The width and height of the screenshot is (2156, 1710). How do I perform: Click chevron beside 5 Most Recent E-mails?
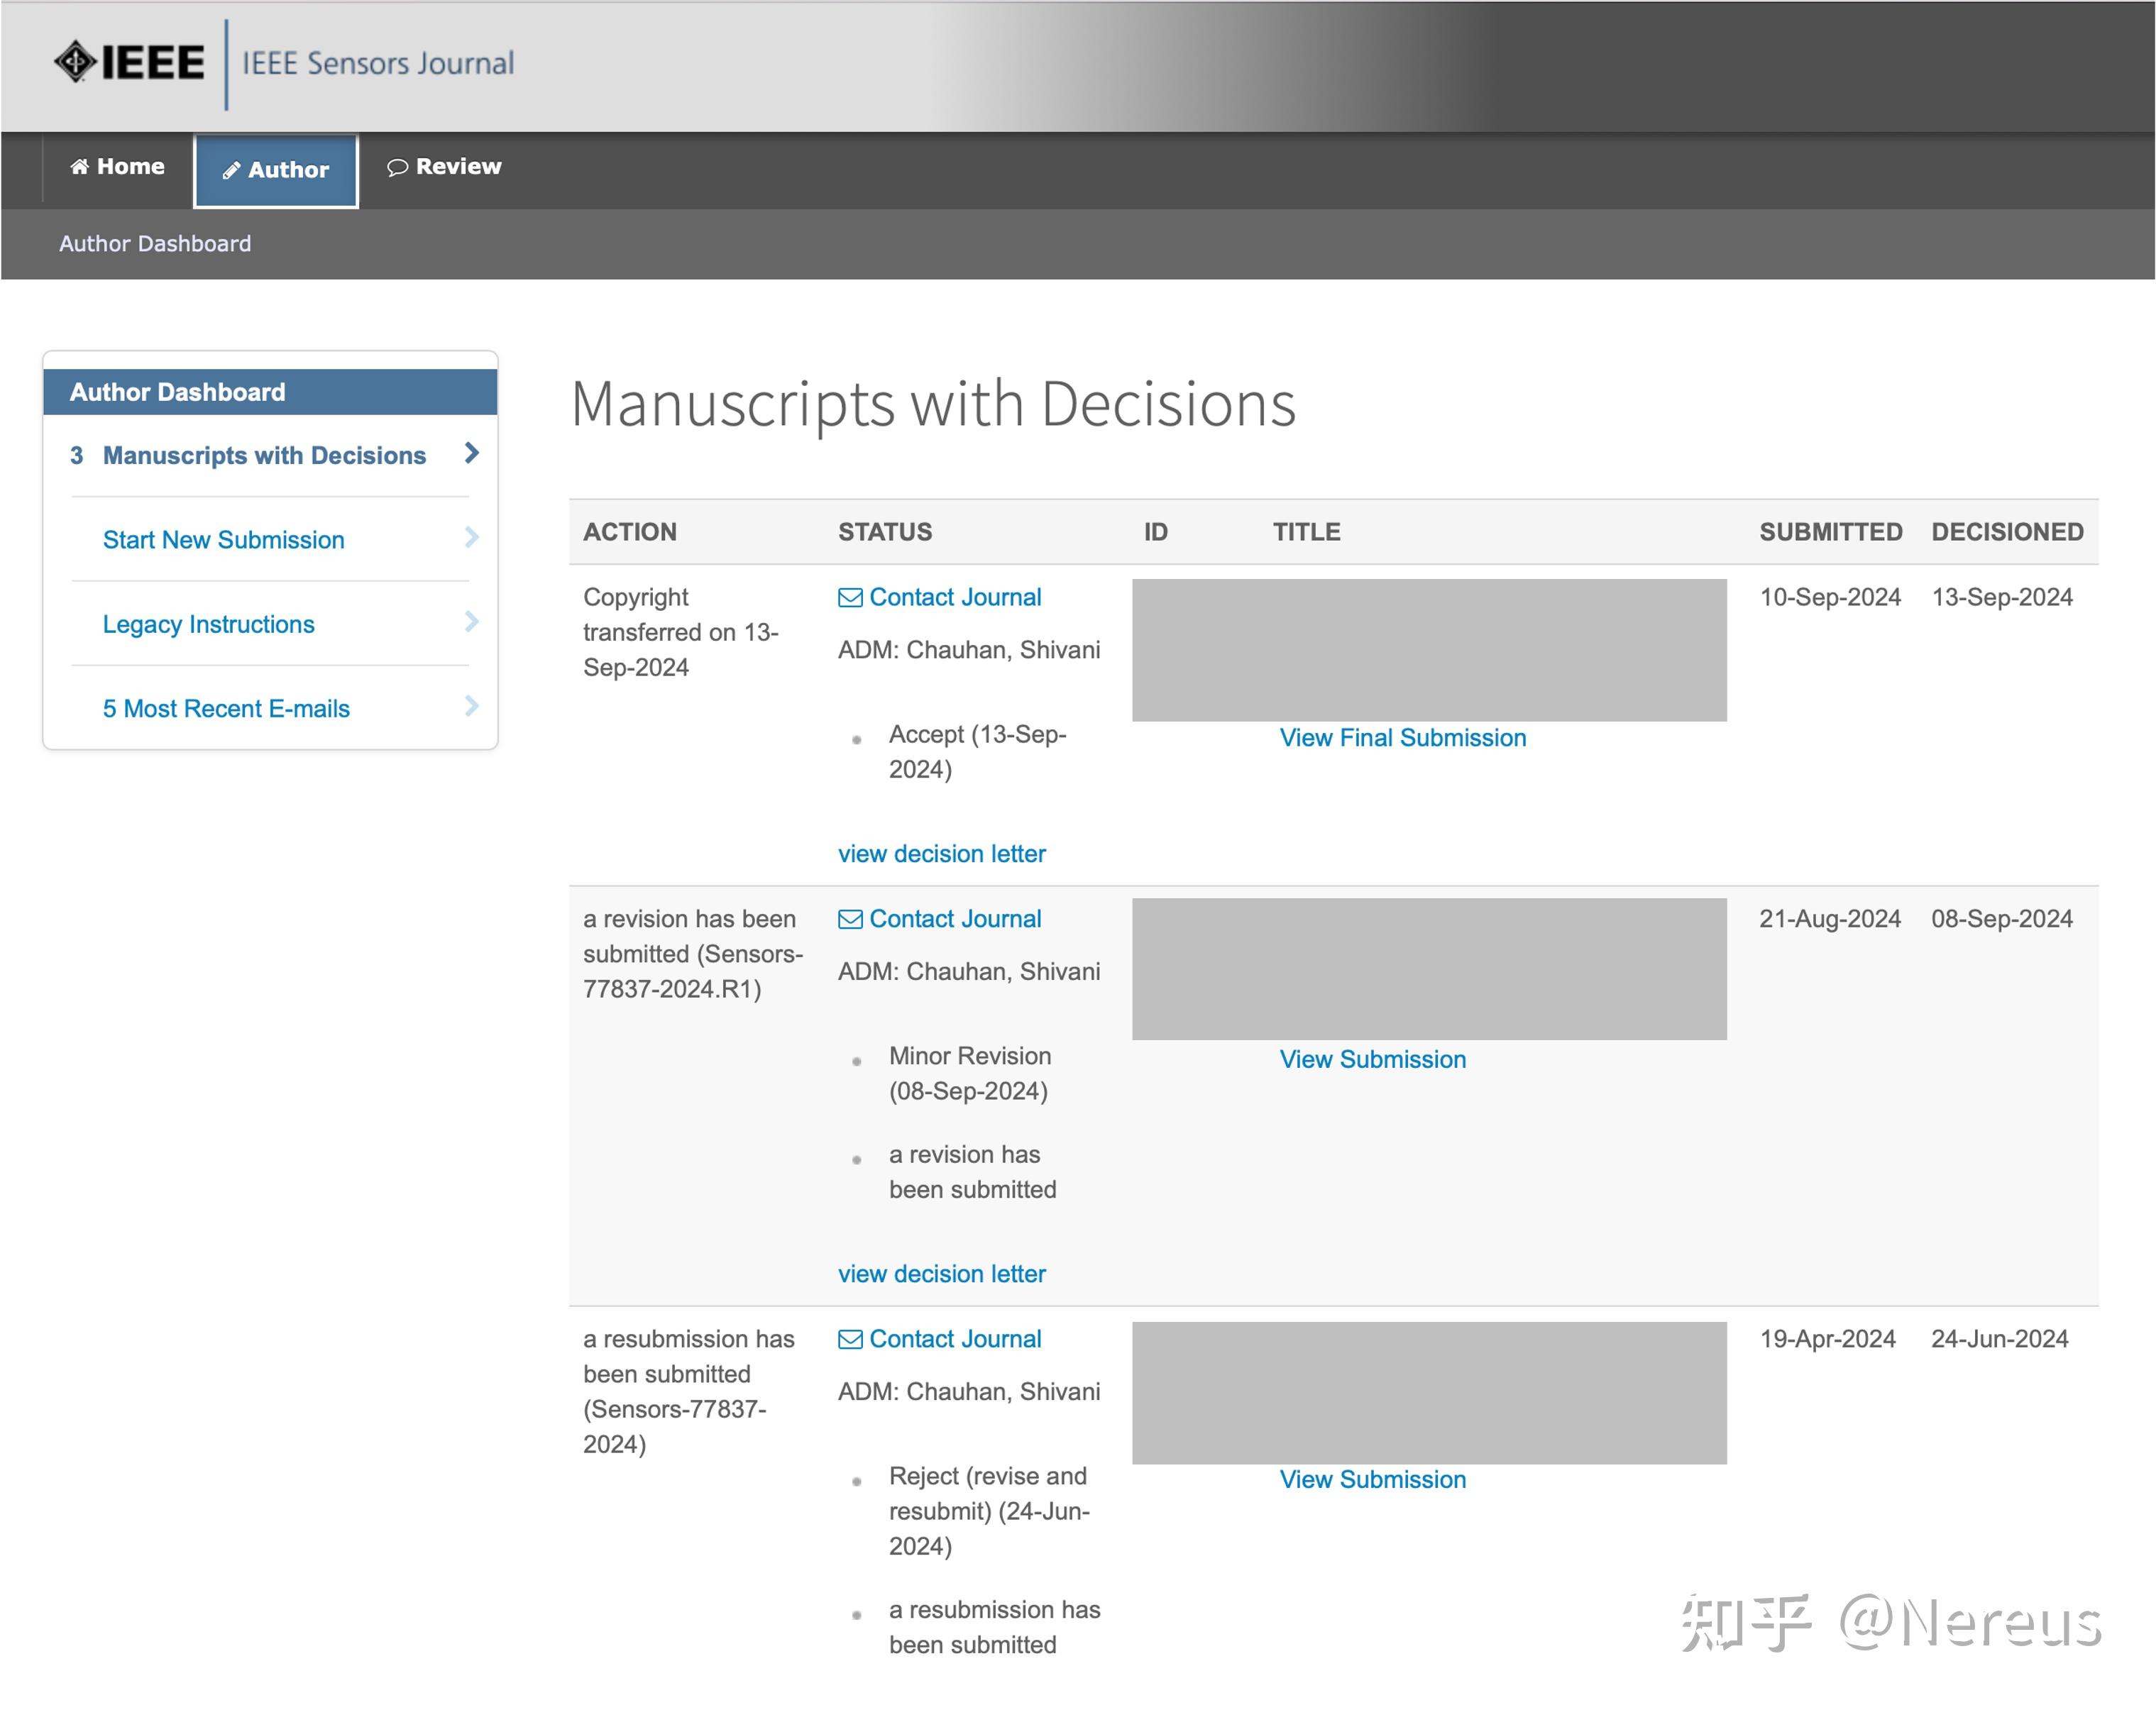472,707
